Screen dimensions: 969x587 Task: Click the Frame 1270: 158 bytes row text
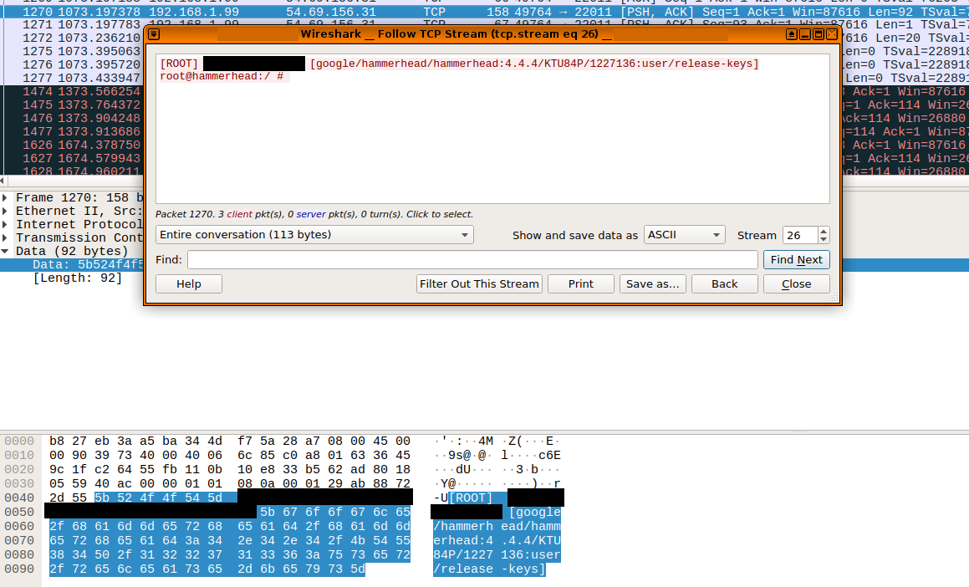click(79, 197)
